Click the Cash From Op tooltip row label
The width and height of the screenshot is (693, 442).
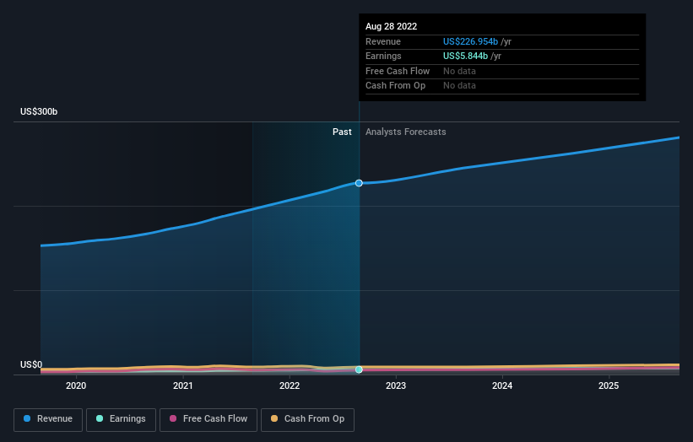(395, 86)
